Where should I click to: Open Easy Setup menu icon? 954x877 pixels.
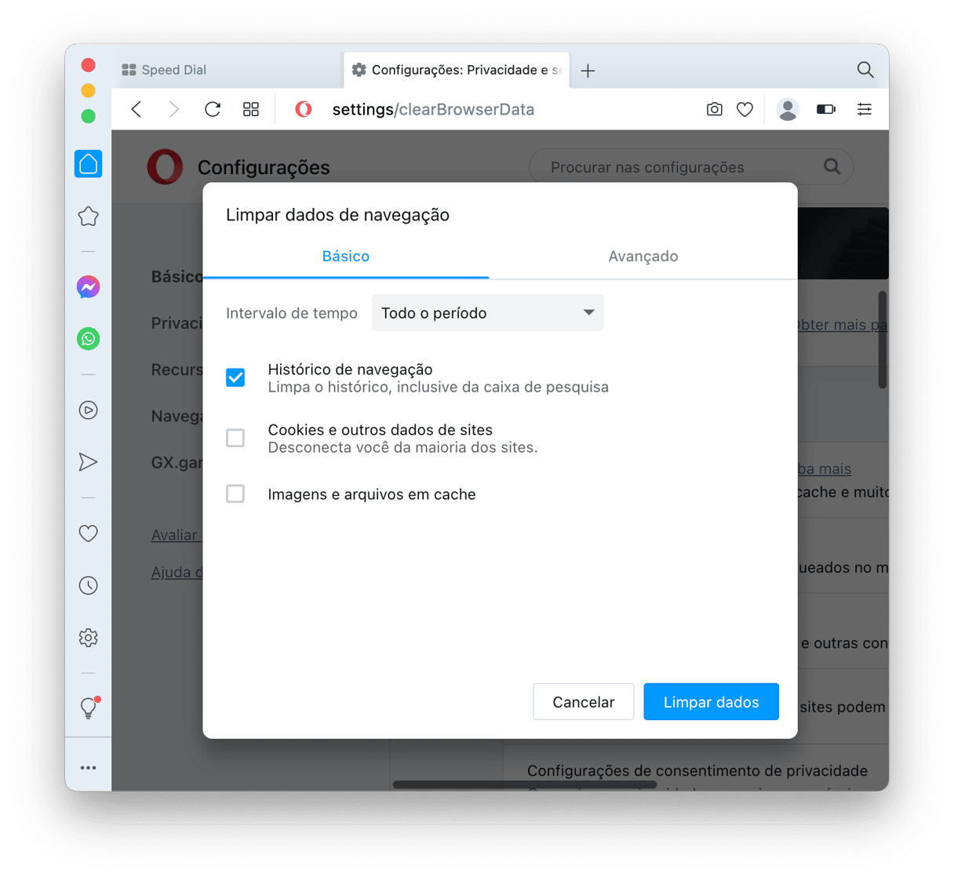pyautogui.click(x=864, y=109)
